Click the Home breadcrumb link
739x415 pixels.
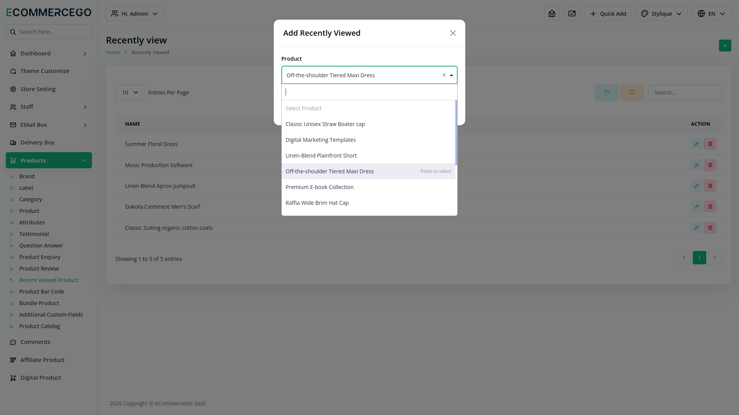coord(113,52)
